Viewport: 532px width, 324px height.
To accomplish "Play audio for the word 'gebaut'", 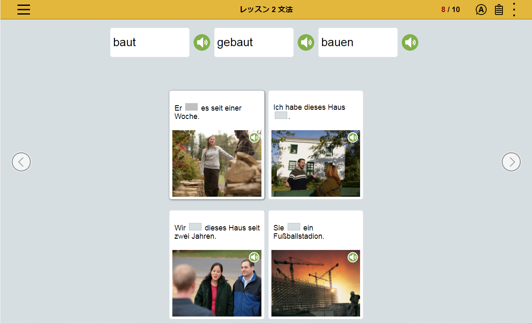I will pos(306,42).
